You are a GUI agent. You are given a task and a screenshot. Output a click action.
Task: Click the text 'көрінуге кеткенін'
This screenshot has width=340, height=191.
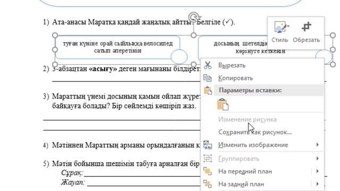(x=260, y=51)
